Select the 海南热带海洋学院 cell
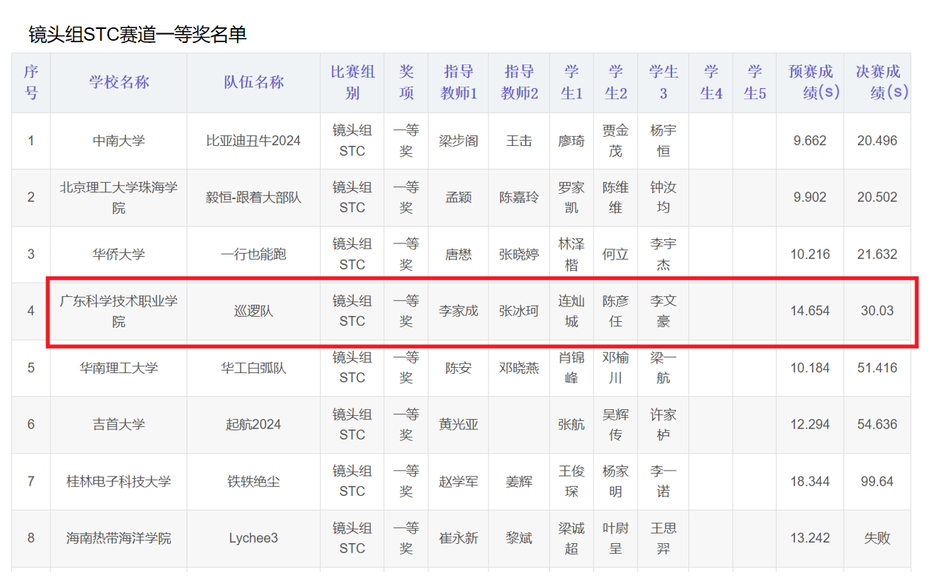This screenshot has width=935, height=578. pyautogui.click(x=119, y=538)
